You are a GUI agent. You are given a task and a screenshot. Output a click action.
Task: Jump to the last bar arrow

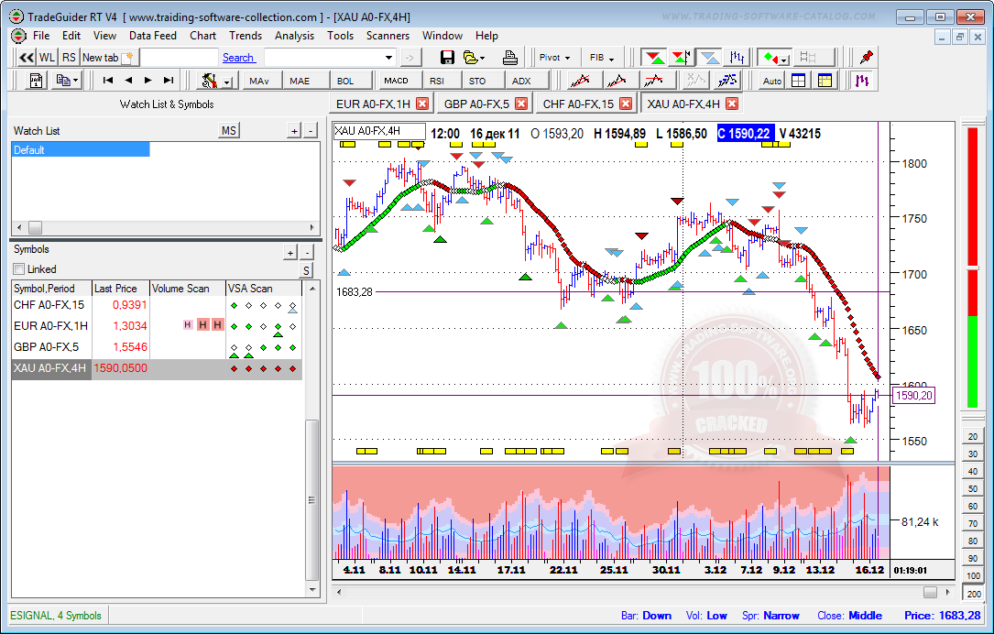(168, 81)
